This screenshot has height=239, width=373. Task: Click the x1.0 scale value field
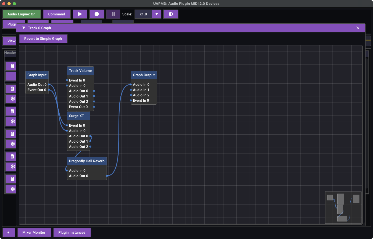tap(143, 14)
